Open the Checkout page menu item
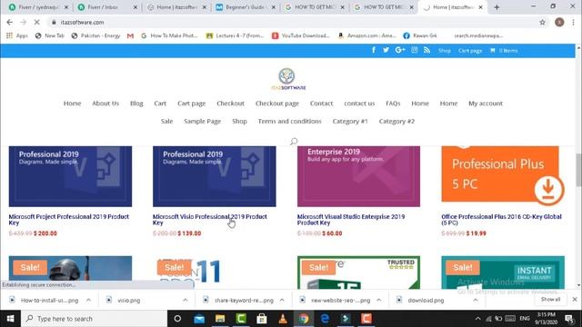582x327 pixels. [276, 104]
